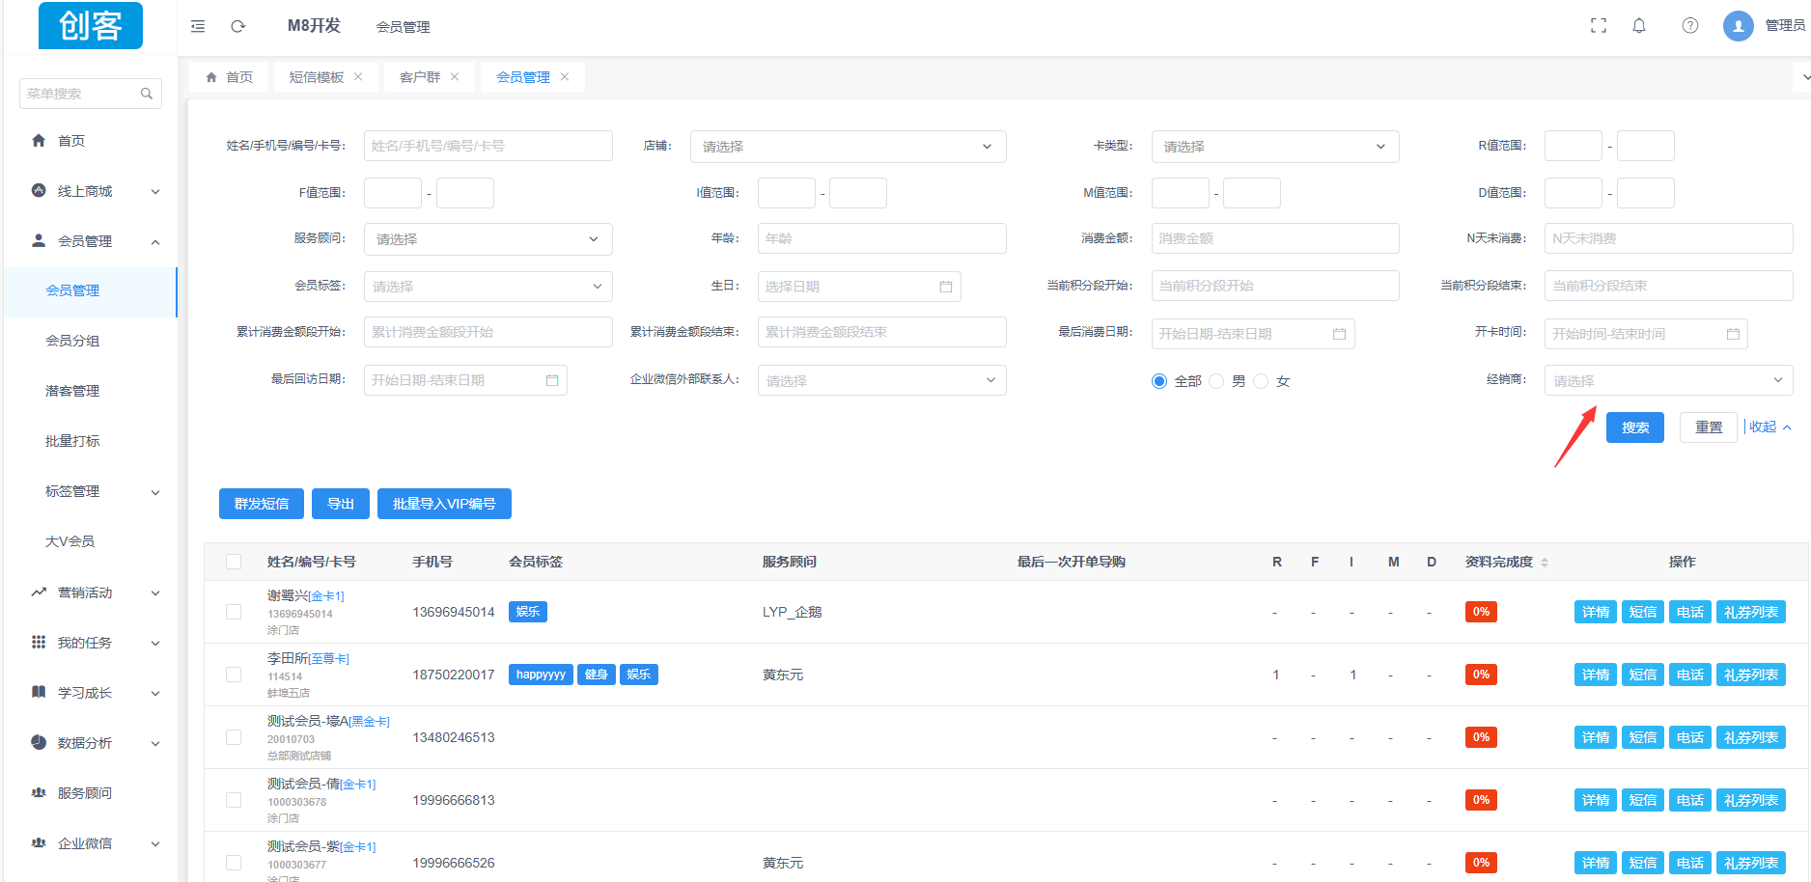1811x882 pixels.
Task: Click the N天未消费 input field
Action: pyautogui.click(x=1668, y=238)
